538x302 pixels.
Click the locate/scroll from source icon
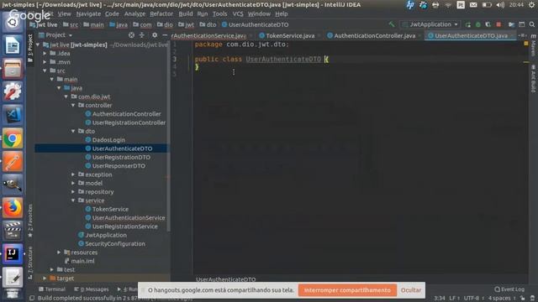[131, 35]
